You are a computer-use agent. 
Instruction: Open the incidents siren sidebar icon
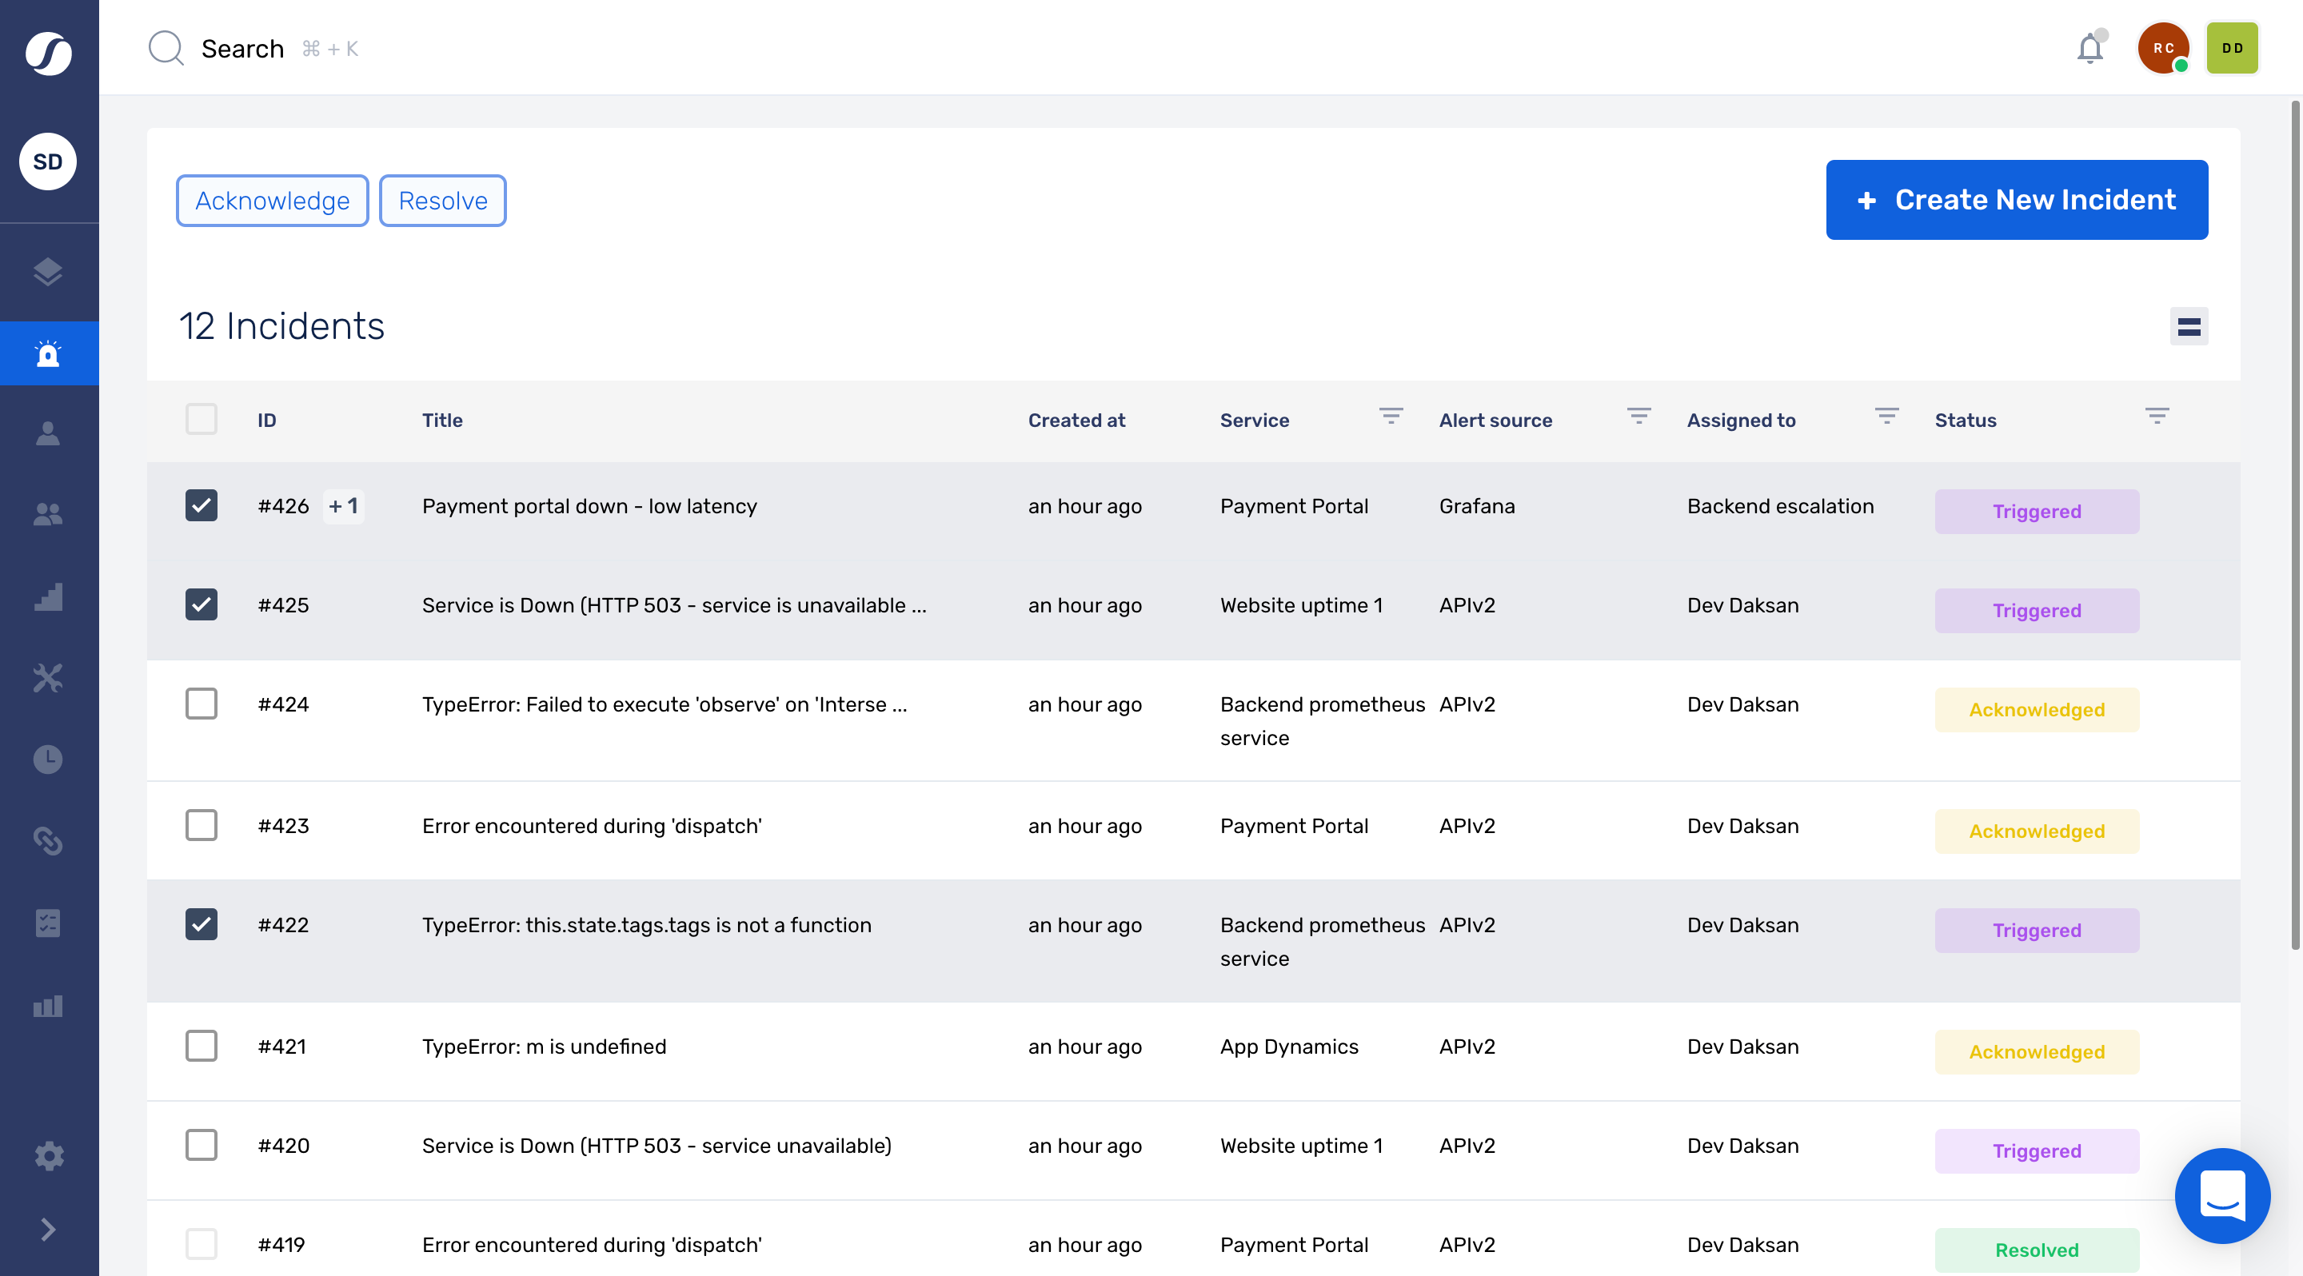48,354
